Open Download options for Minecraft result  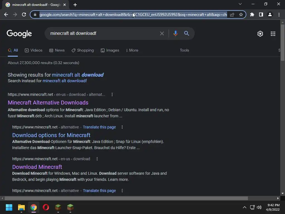click(51, 135)
